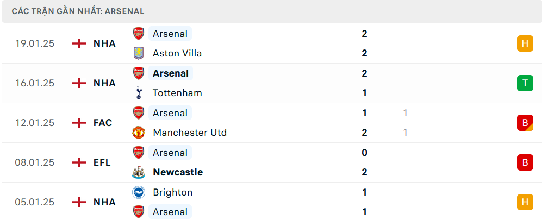542x220 pixels.
Task: Click Arsenal crest in the 19.01.25 match
Action: click(x=139, y=34)
